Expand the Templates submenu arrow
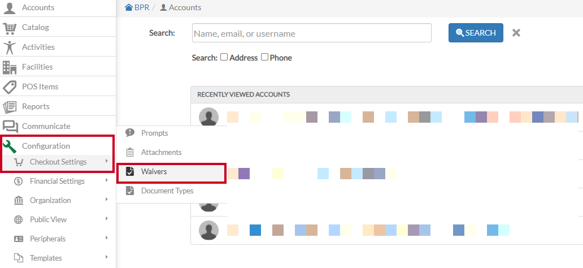The height and width of the screenshot is (268, 583). [x=107, y=257]
